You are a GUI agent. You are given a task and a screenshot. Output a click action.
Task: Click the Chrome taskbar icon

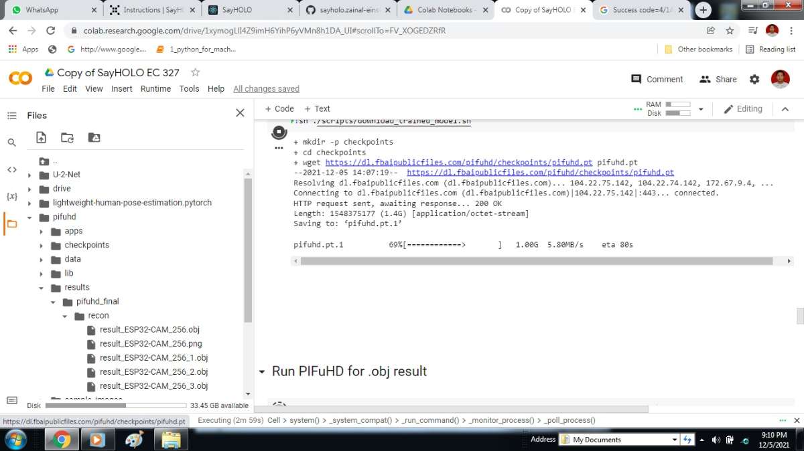point(62,440)
